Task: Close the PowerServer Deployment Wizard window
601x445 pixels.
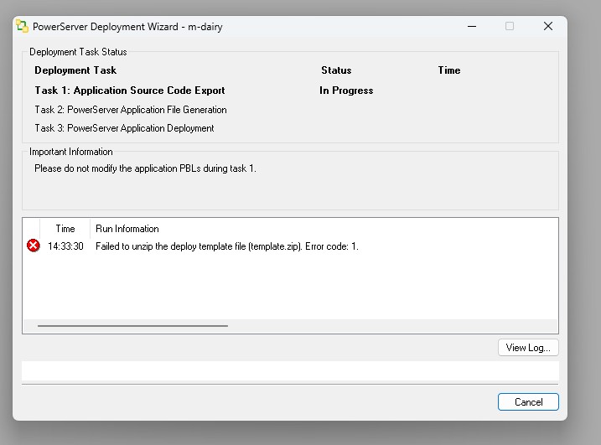Action: [548, 26]
